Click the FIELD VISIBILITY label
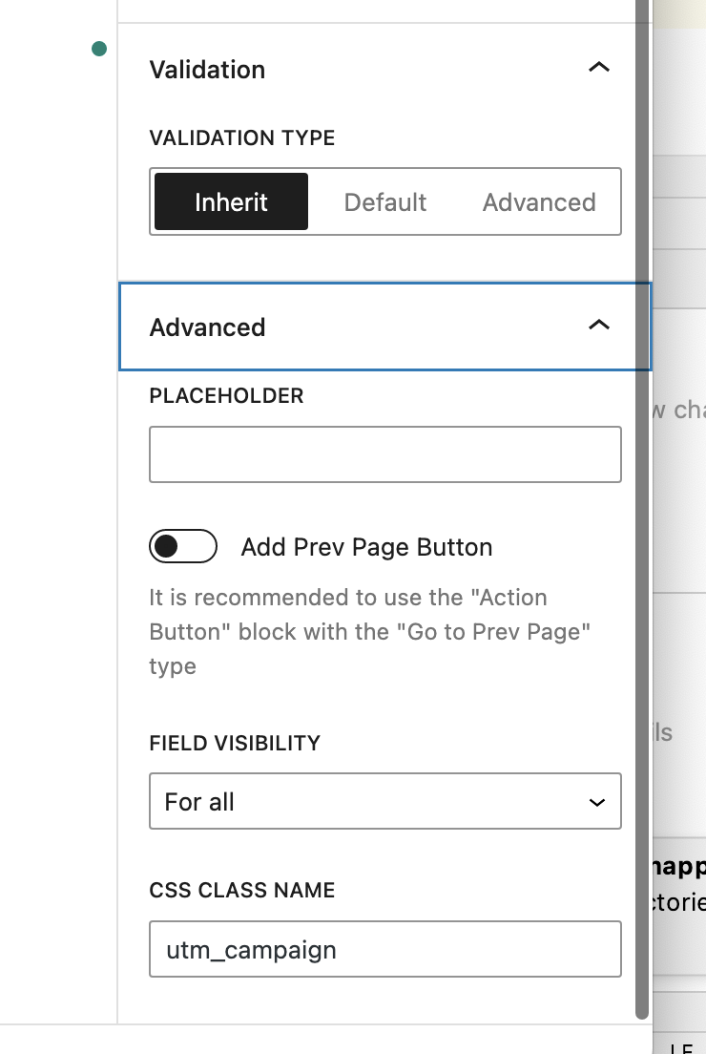The image size is (706, 1054). [x=235, y=743]
